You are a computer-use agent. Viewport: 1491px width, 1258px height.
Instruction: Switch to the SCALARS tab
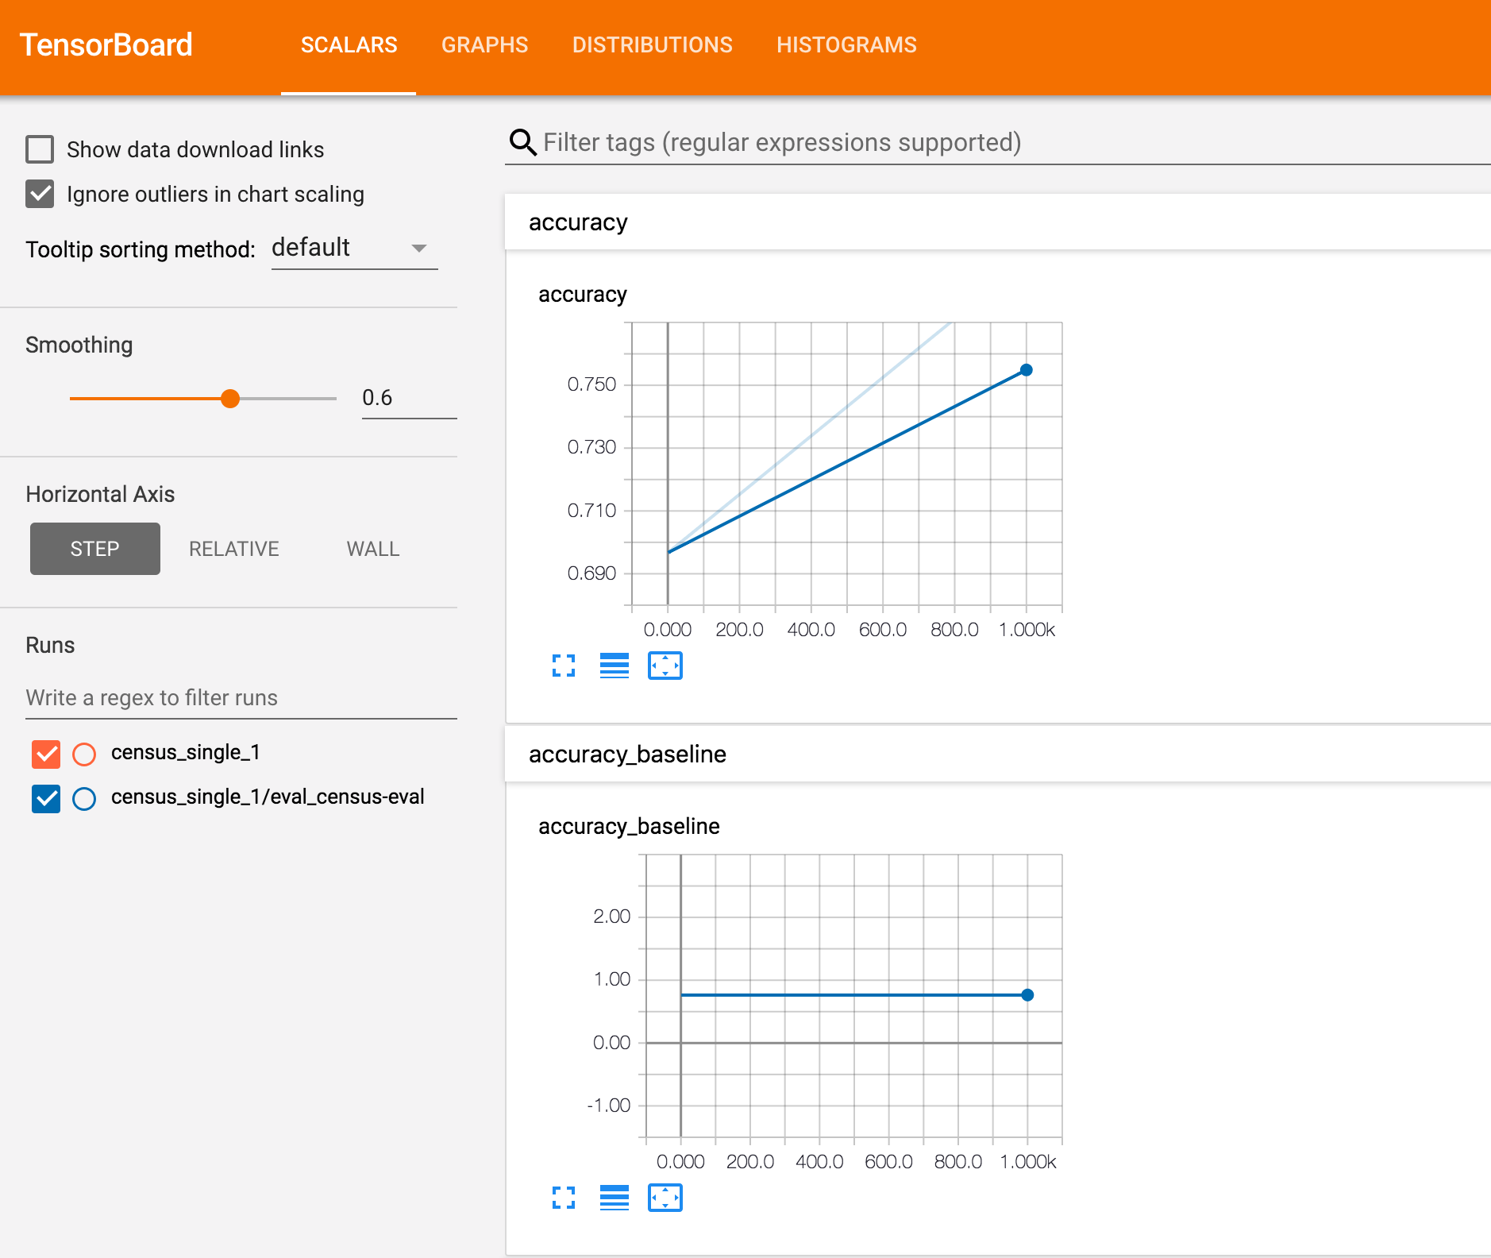349,45
